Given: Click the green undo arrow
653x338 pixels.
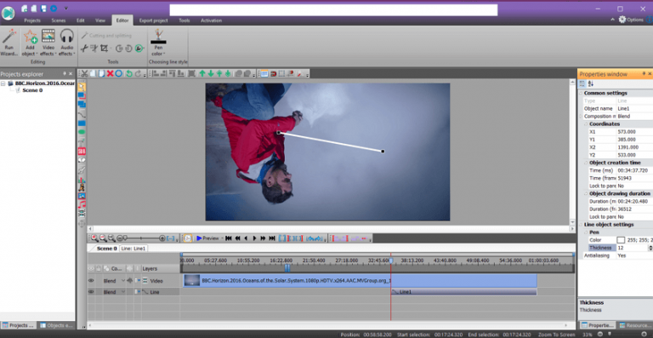Looking at the screenshot, I should coord(129,74).
